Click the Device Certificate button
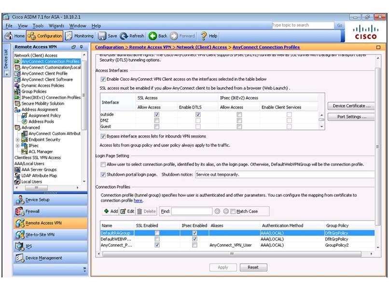389x292 pixels. (x=352, y=106)
